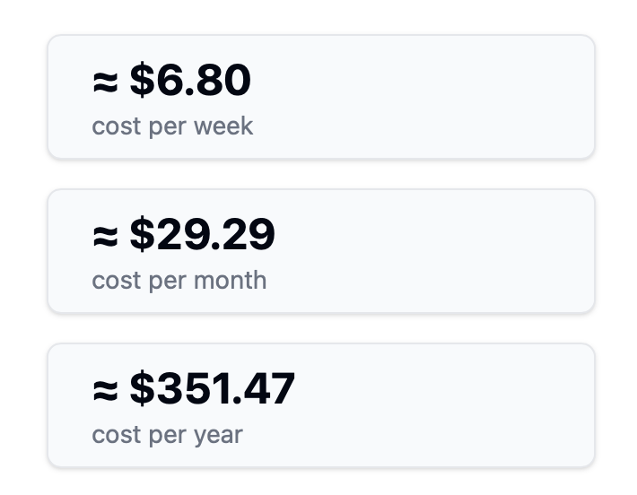Click the "cost per month" label
The width and height of the screenshot is (637, 495).
pos(179,281)
